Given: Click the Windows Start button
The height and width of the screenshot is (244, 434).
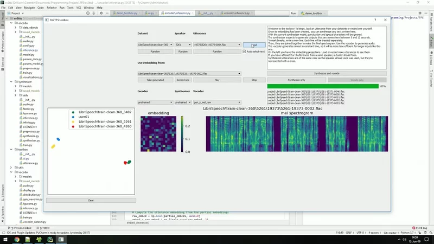Looking at the screenshot, I should [x=4, y=239].
